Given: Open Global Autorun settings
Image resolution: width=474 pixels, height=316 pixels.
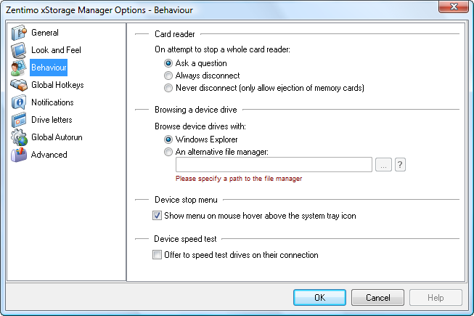Looking at the screenshot, I should [x=57, y=137].
